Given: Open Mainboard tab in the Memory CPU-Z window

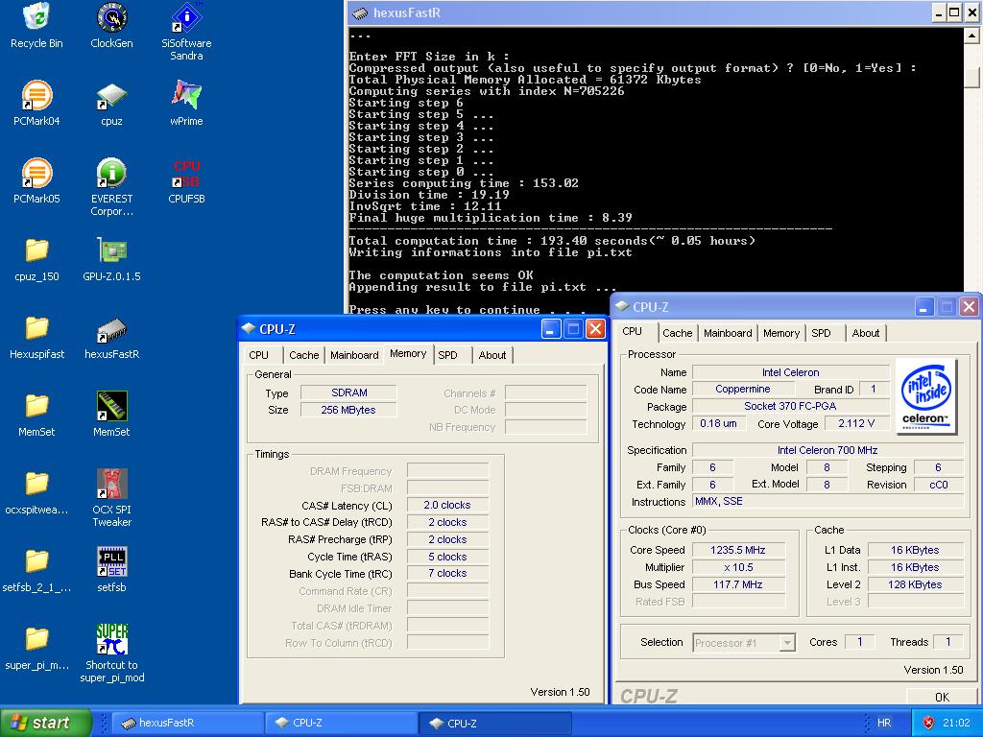Looking at the screenshot, I should click(x=354, y=355).
